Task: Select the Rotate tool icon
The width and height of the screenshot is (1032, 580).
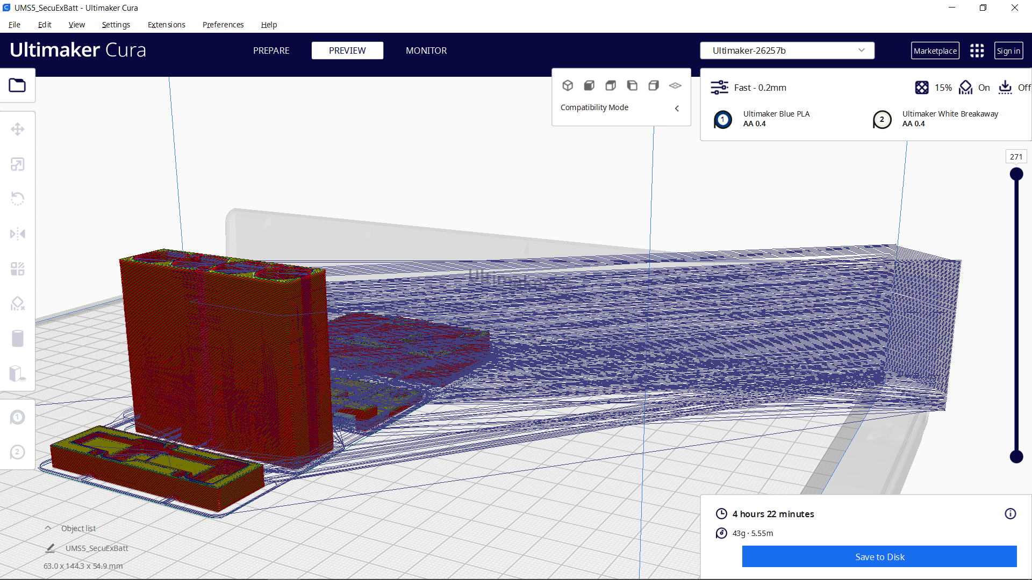Action: point(17,199)
